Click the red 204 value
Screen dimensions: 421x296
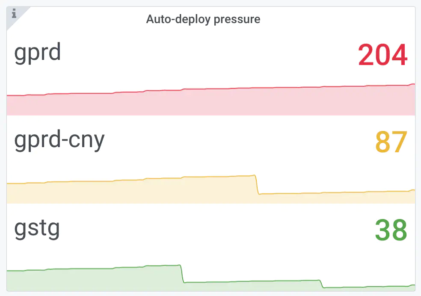tap(382, 55)
